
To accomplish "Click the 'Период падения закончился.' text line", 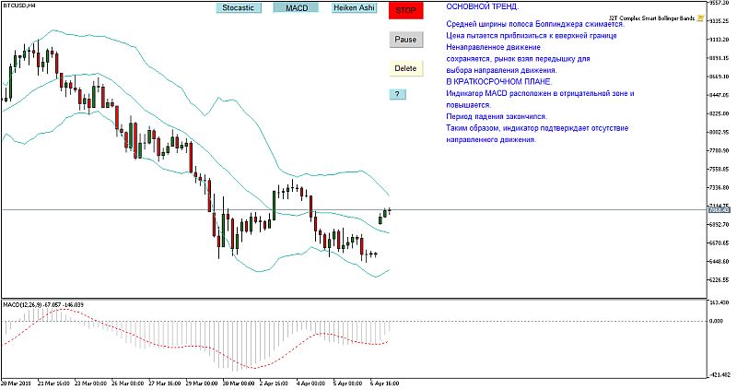I will (497, 116).
